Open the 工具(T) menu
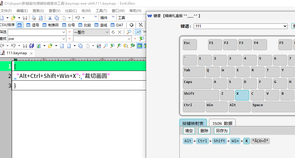Viewport: 295px width, 158px height. pos(101,11)
